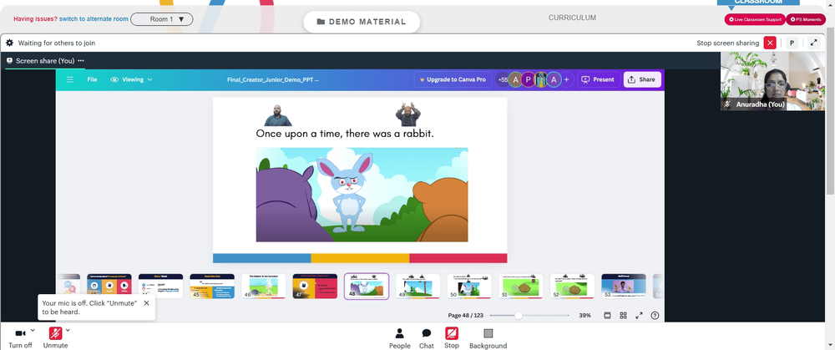This screenshot has height=350, width=835.
Task: Open the DEMO MATERIAL tab
Action: coord(362,22)
